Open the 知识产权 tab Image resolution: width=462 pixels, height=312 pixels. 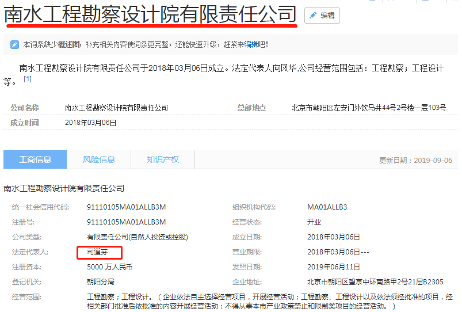163,159
